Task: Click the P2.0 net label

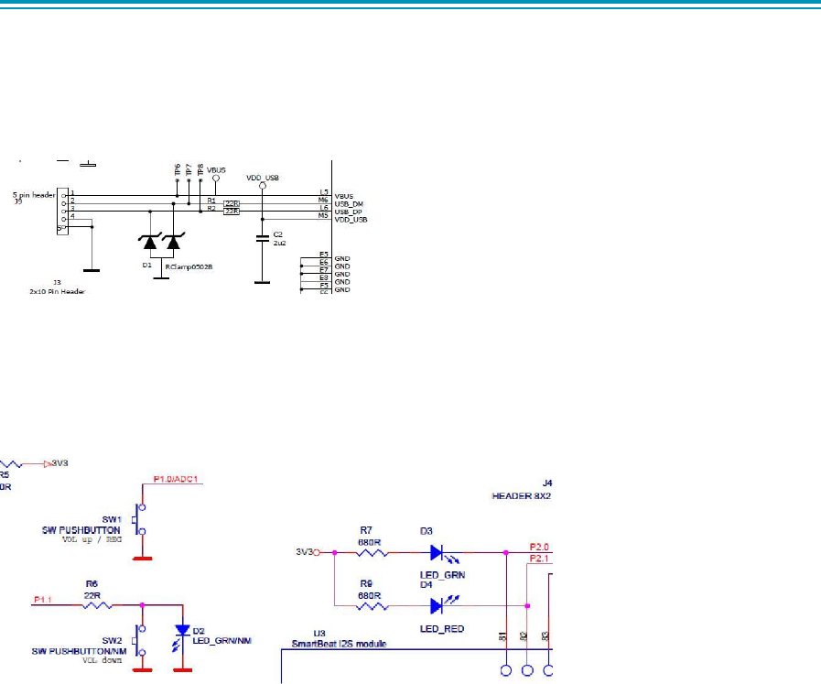Action: (x=539, y=548)
